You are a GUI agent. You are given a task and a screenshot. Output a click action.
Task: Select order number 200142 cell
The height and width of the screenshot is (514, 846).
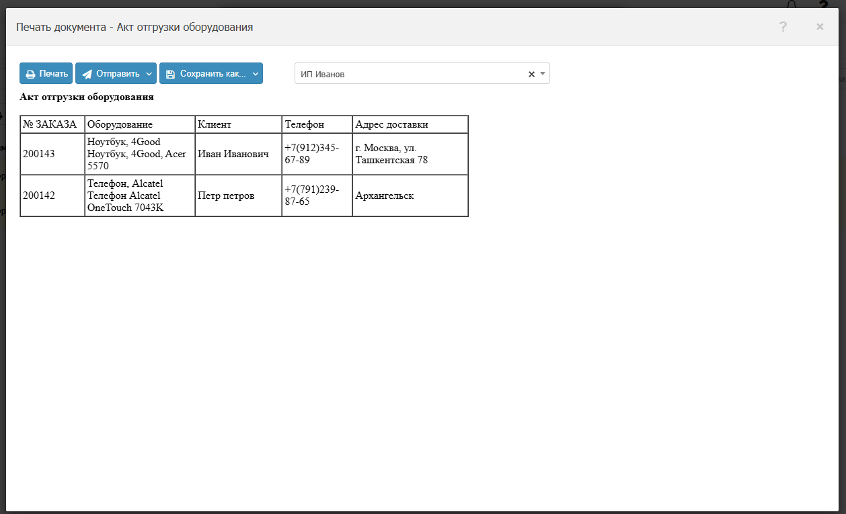point(39,196)
